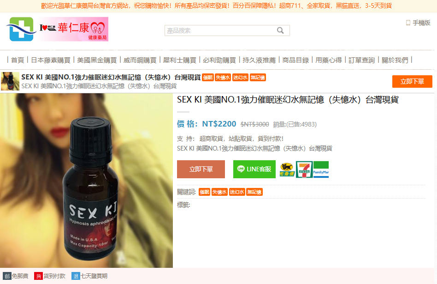
Task: Open the 關於我們 about us page
Action: coord(395,60)
